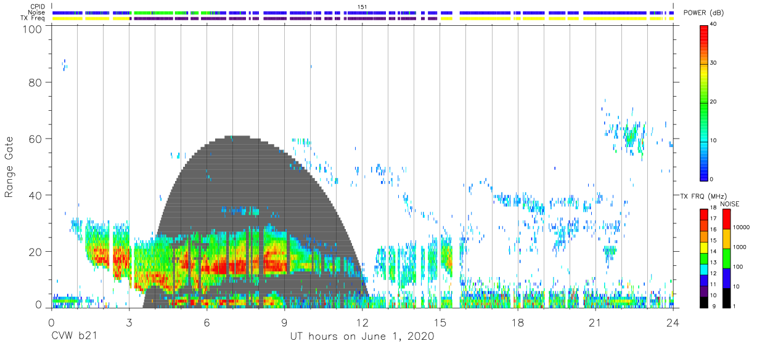Click the x-axis tick label 6
The width and height of the screenshot is (757, 349).
click(207, 323)
